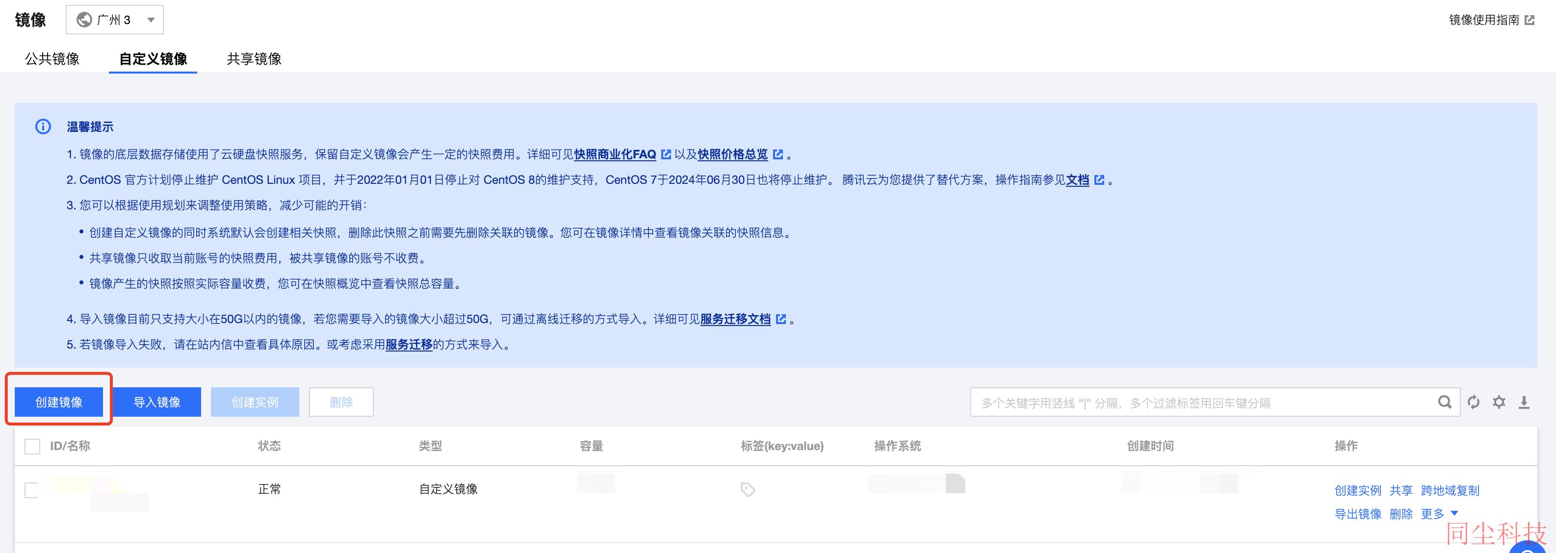The image size is (1556, 553).
Task: Click the globe icon in region selector
Action: click(84, 20)
